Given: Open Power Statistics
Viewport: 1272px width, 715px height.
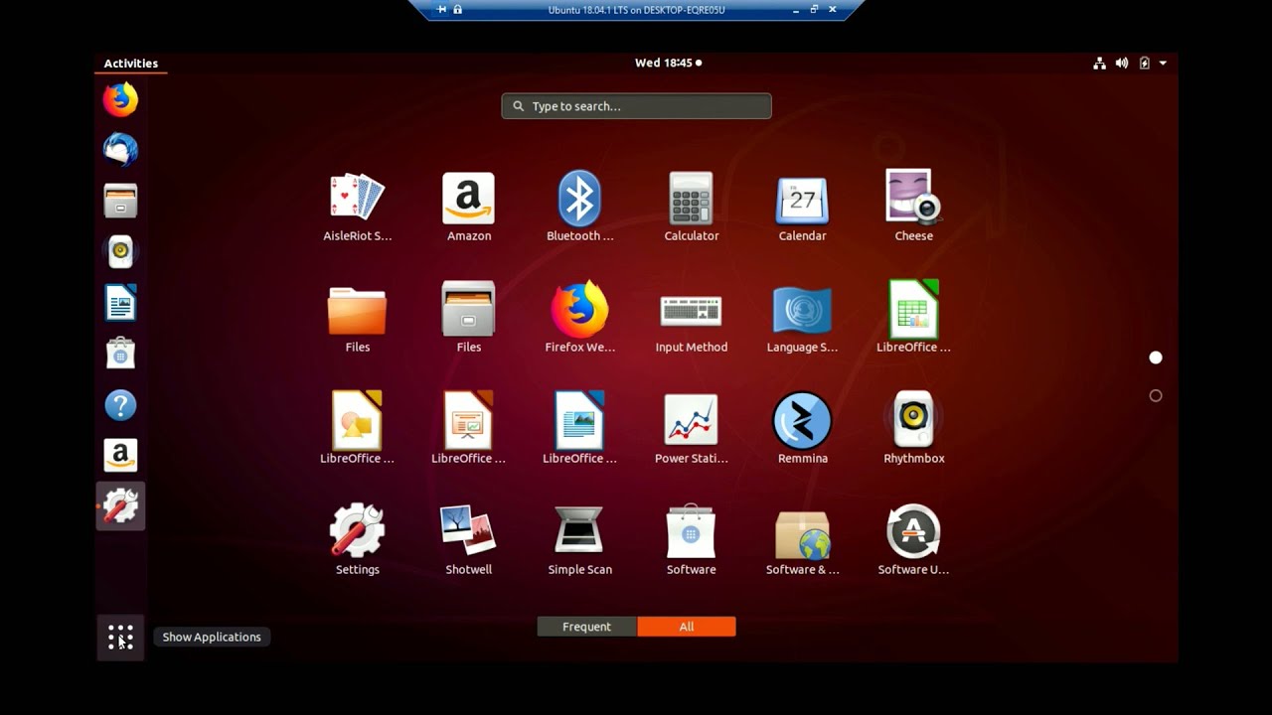Looking at the screenshot, I should pos(692,429).
